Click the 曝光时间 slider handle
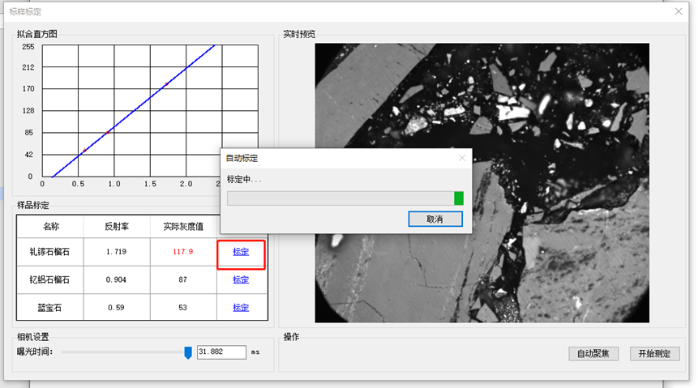The height and width of the screenshot is (388, 698). pyautogui.click(x=188, y=352)
